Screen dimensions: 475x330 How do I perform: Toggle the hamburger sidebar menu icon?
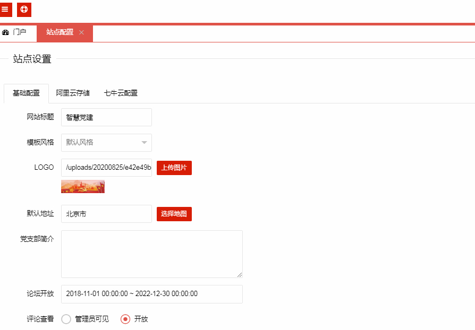[x=5, y=9]
